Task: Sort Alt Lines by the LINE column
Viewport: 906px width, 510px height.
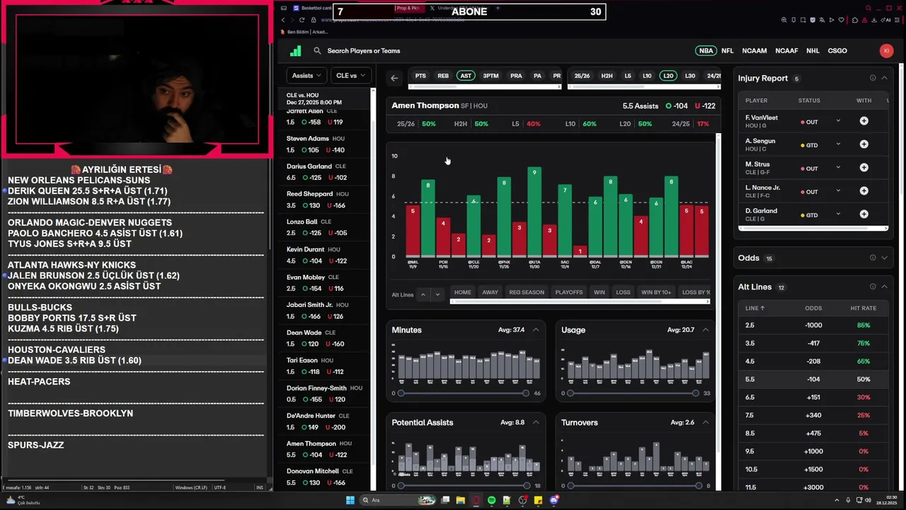Action: [755, 308]
